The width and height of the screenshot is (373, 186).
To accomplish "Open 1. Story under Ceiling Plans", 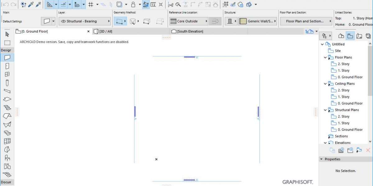I will pyautogui.click(x=343, y=97).
